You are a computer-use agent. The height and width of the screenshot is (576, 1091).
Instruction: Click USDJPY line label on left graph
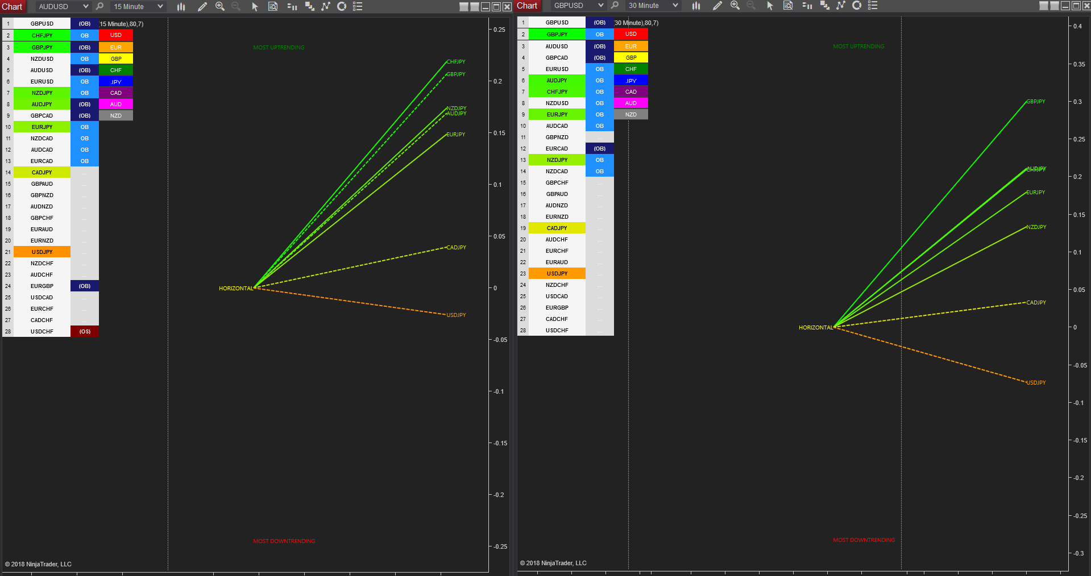[x=456, y=315]
